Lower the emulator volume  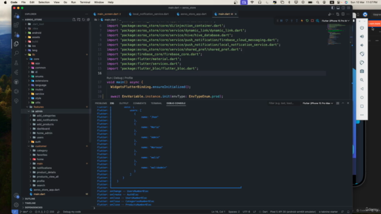coord(362,45)
